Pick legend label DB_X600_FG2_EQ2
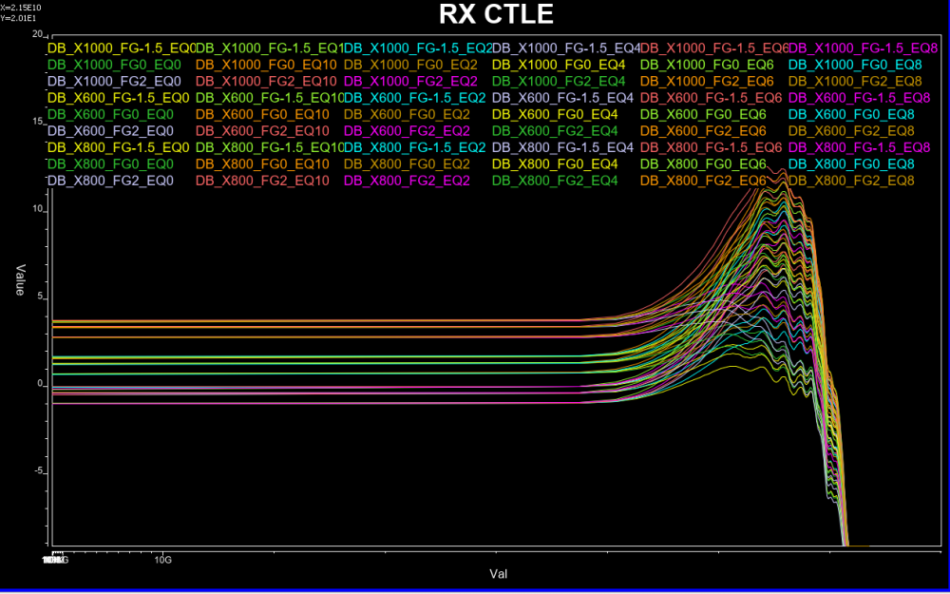950x594 pixels. pos(406,130)
